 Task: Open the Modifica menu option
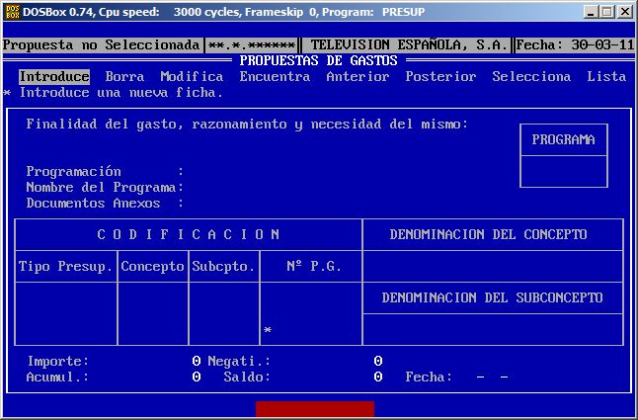point(192,76)
